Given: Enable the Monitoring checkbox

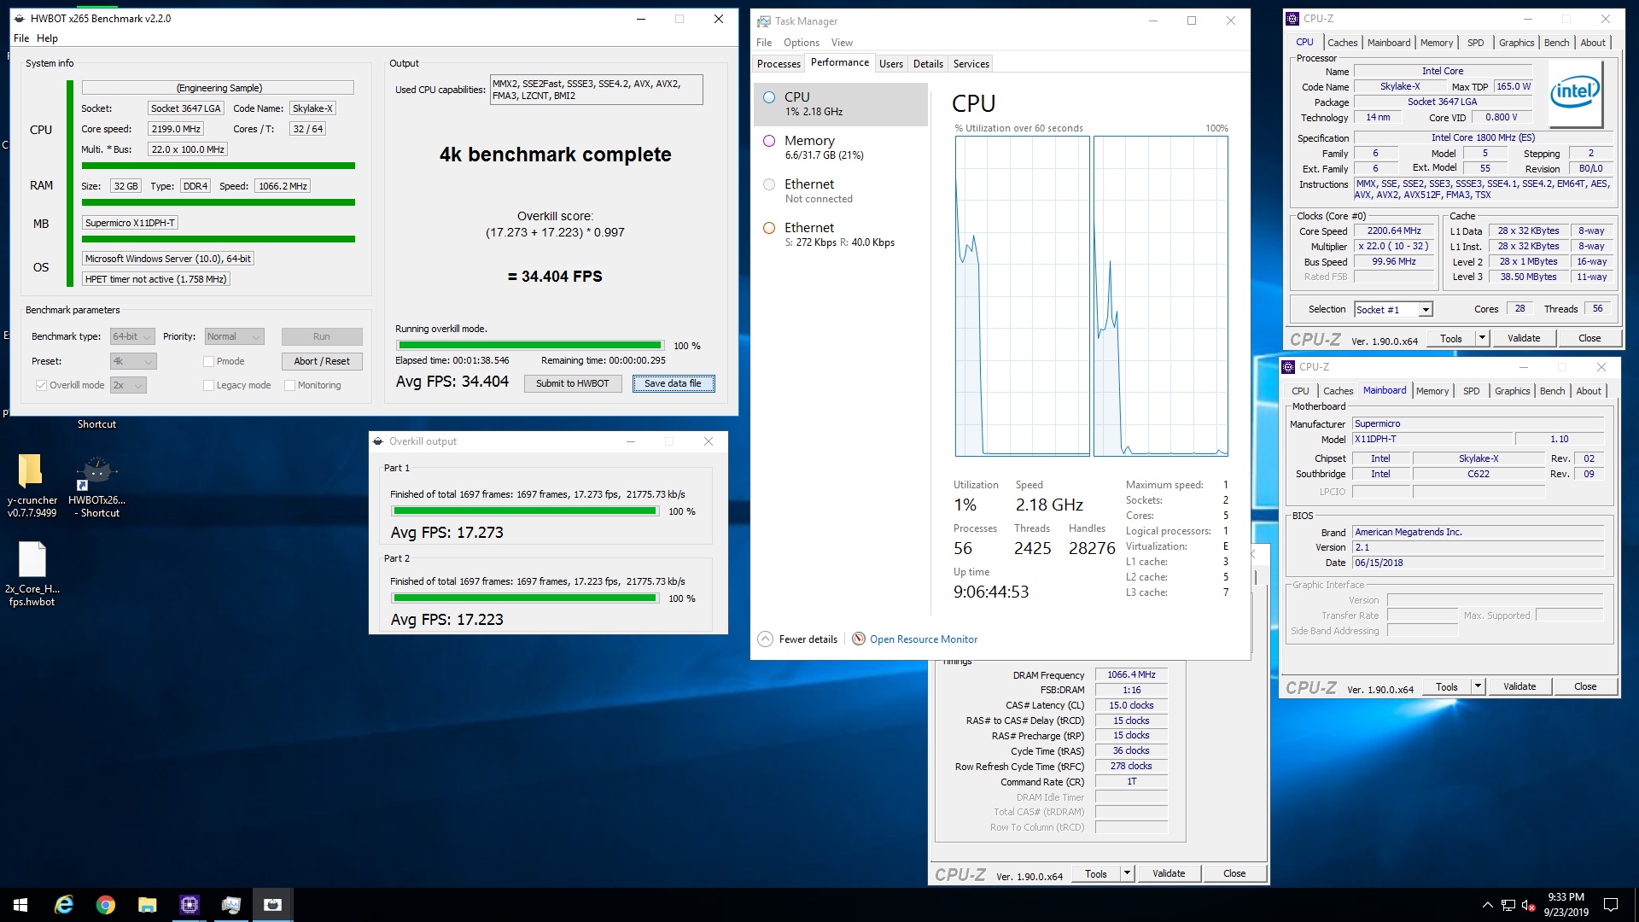Looking at the screenshot, I should pos(289,385).
